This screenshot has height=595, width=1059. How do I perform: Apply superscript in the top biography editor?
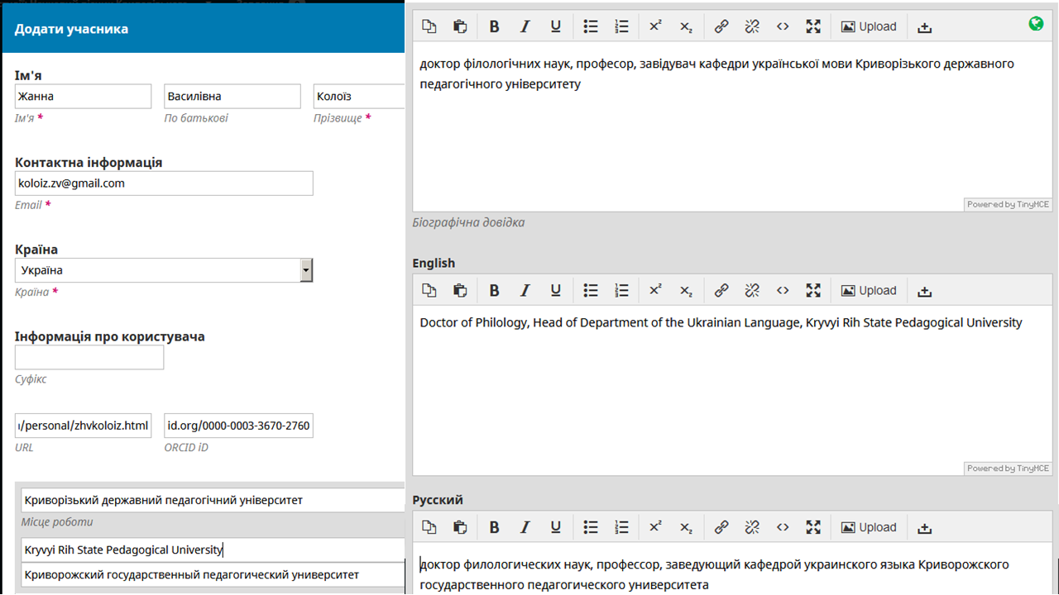coord(655,26)
